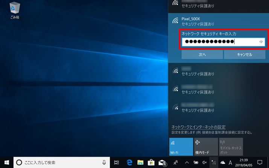The image size is (269, 168).
Task: Switch IME input mode A indicator
Action: pyautogui.click(x=230, y=162)
